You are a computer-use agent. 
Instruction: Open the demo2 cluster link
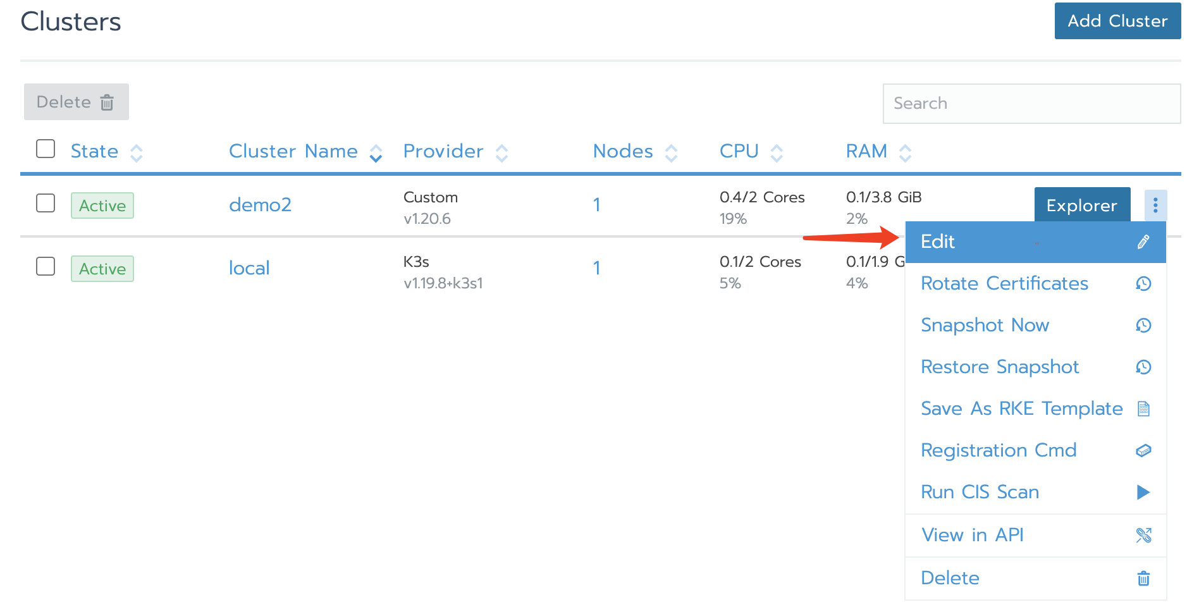point(261,204)
